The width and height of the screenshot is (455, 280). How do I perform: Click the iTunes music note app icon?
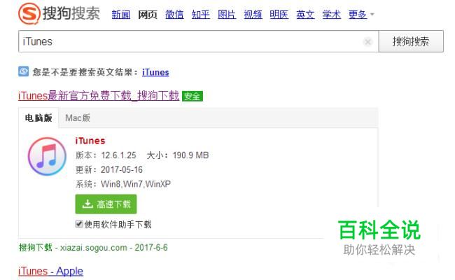coord(47,156)
